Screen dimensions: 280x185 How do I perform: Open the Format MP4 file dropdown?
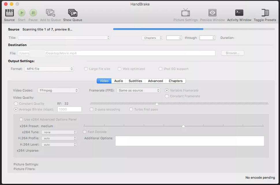pyautogui.click(x=49, y=69)
